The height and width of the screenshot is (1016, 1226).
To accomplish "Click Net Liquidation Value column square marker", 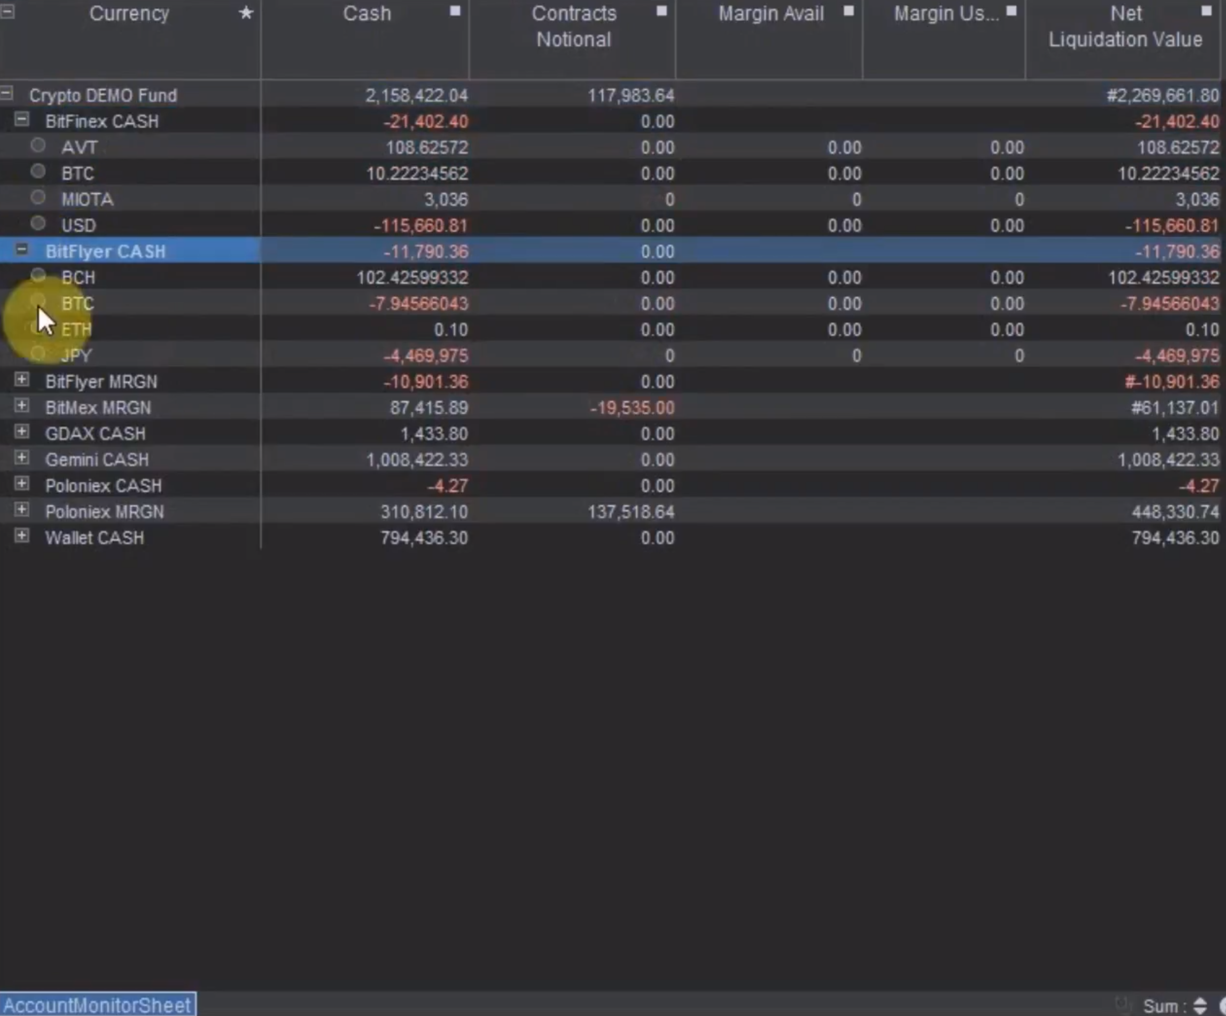I will tap(1206, 11).
